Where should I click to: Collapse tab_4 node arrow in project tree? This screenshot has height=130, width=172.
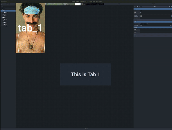pyautogui.click(x=2, y=21)
